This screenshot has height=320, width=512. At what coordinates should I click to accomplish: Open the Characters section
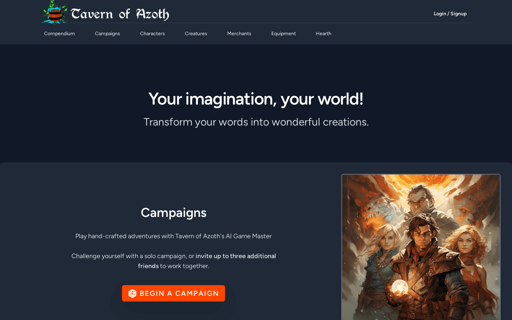coord(152,33)
